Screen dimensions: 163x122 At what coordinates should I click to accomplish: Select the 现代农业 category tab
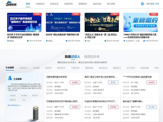[x=103, y=68]
